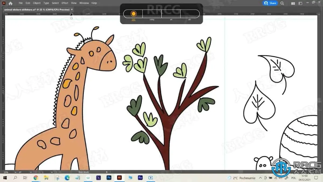Open Google Chrome from the taskbar
This screenshot has width=323, height=182.
click(36, 178)
